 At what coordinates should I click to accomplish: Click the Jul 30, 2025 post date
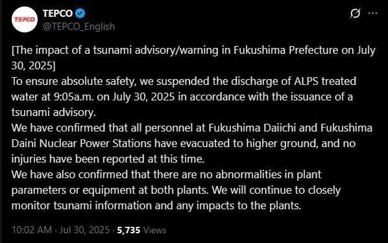coord(84,230)
